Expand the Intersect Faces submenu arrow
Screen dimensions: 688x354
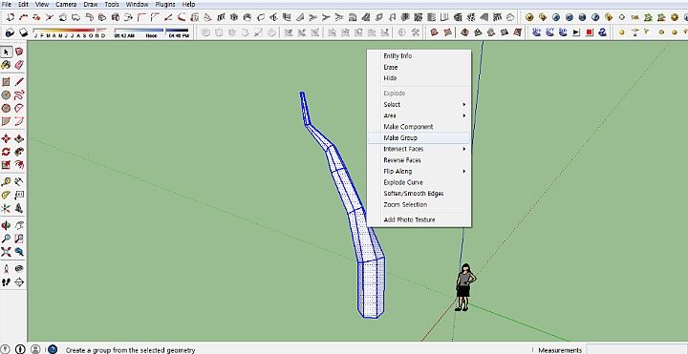pos(464,149)
